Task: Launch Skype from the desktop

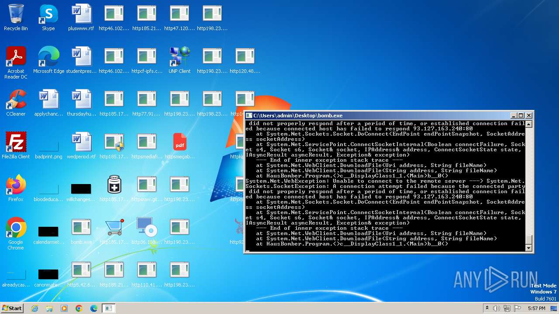Action: (x=48, y=17)
